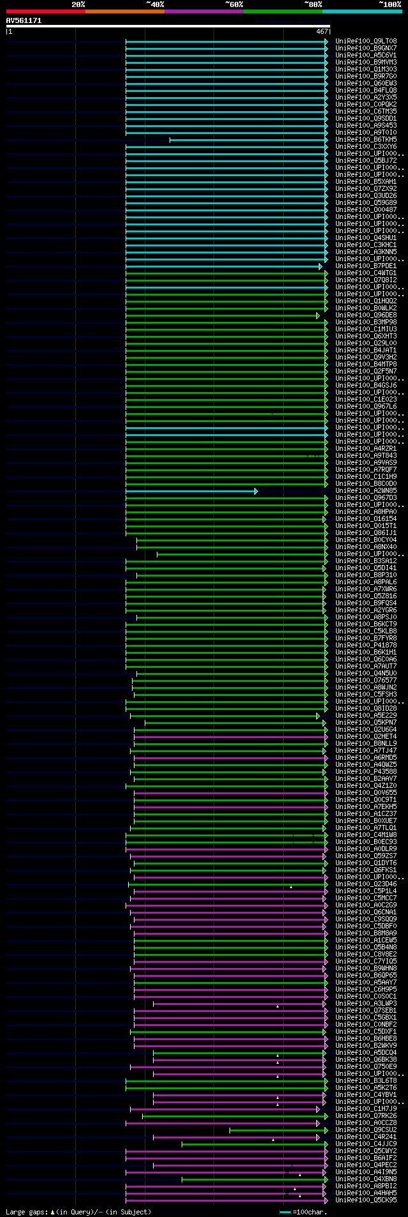Open hit UniRef100_P43588
Screen dimensions: 408x1217
(x=366, y=771)
